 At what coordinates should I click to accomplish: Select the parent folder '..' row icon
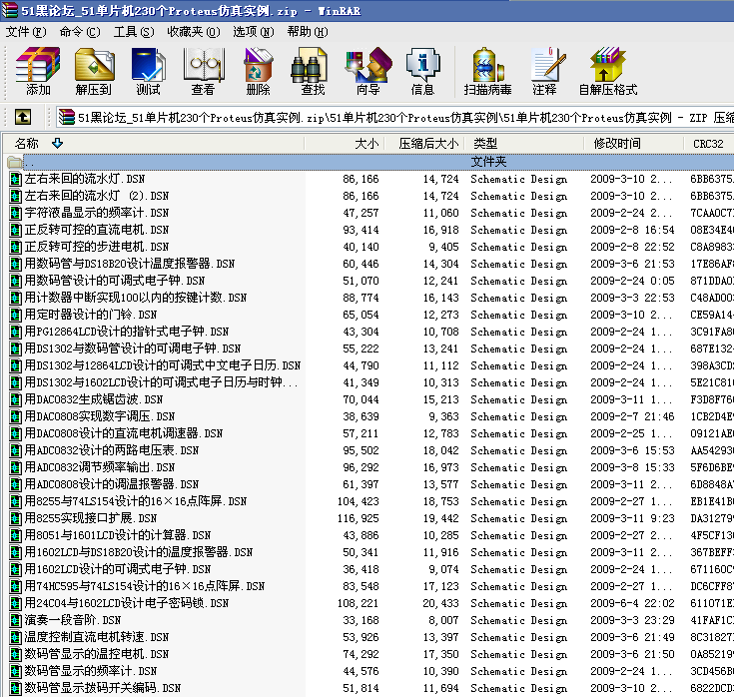[x=15, y=163]
